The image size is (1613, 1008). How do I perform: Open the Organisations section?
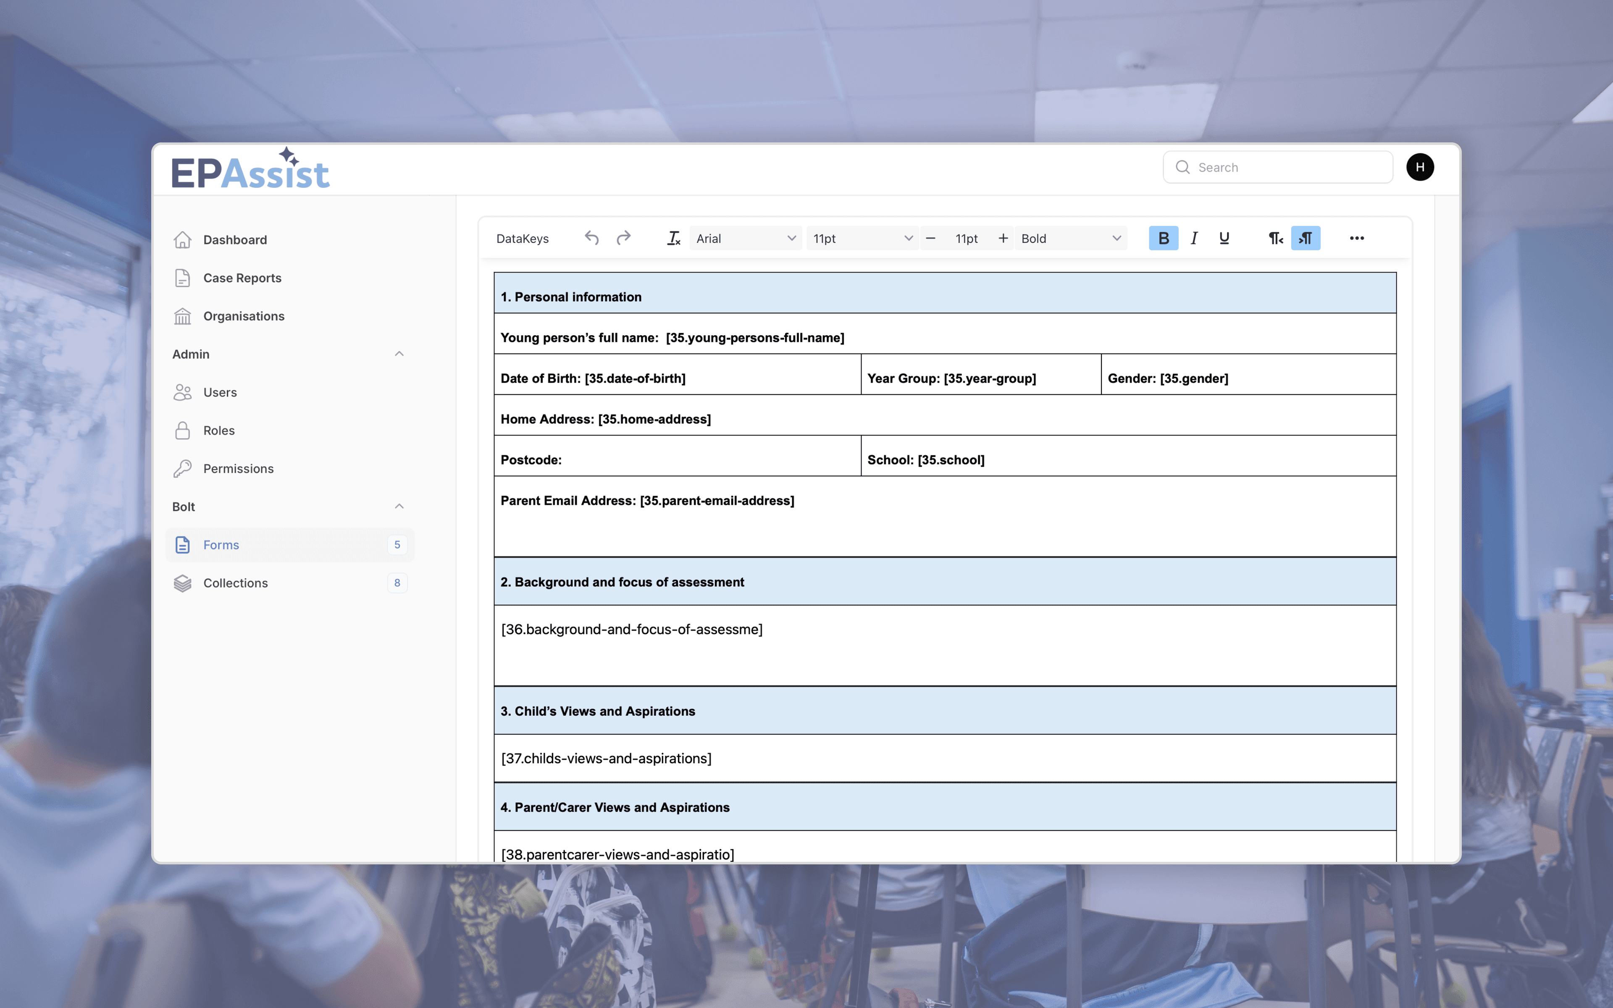243,315
